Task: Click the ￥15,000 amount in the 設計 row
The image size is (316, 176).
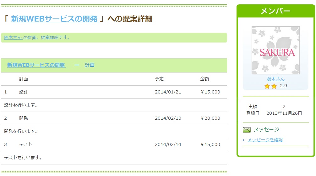Action: point(210,92)
